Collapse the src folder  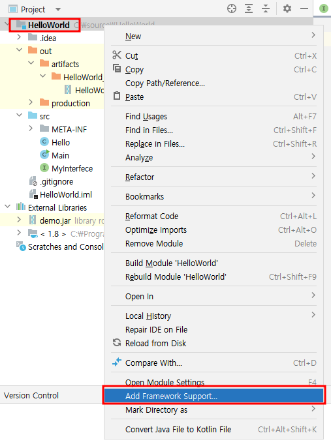click(x=20, y=115)
